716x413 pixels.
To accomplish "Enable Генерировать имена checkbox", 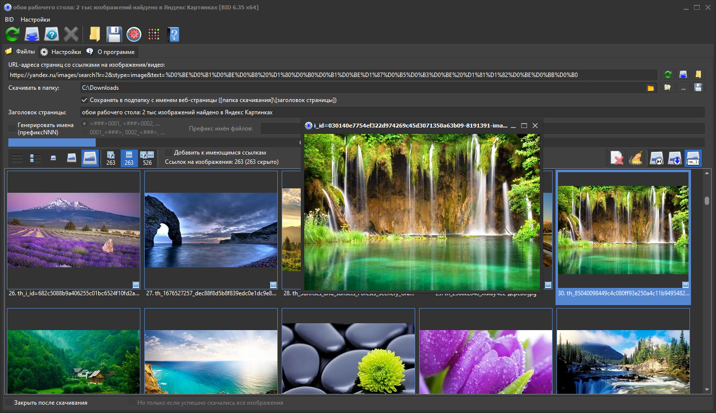I will click(x=12, y=129).
